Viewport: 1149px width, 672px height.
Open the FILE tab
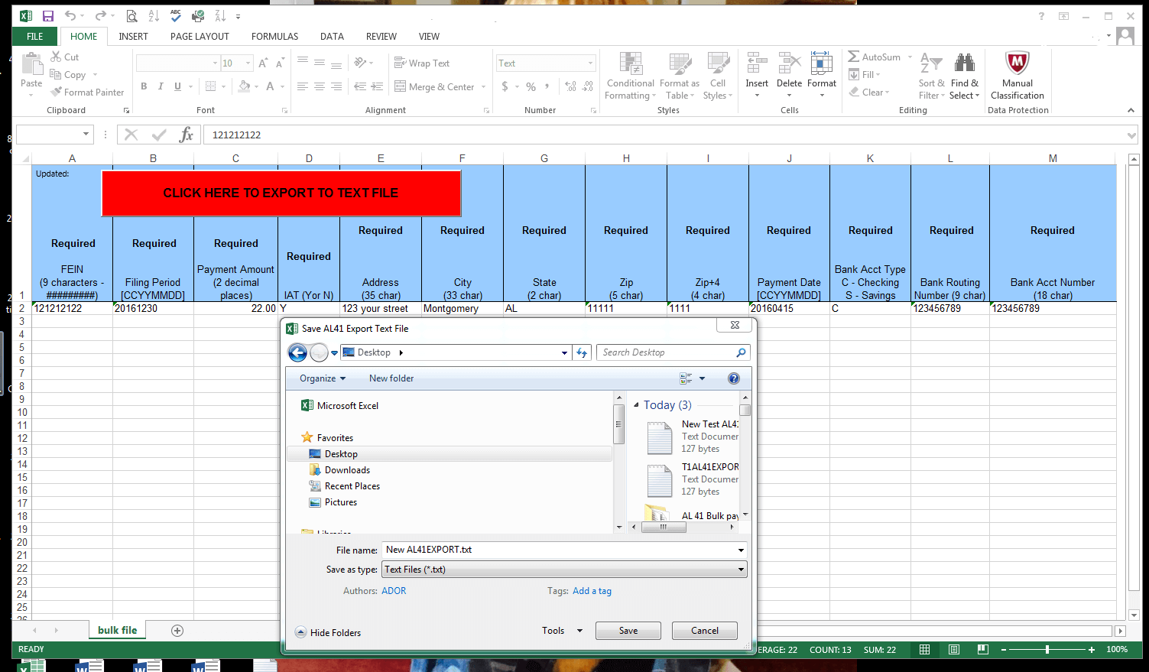pos(34,36)
